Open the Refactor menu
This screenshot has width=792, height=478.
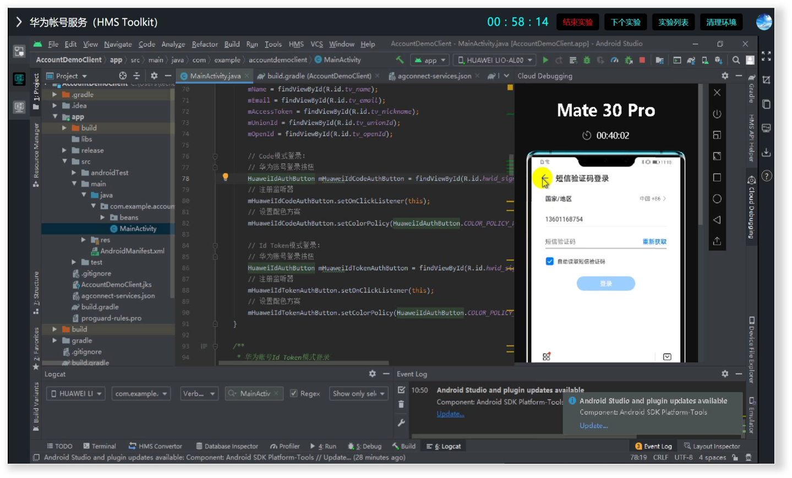pos(205,44)
